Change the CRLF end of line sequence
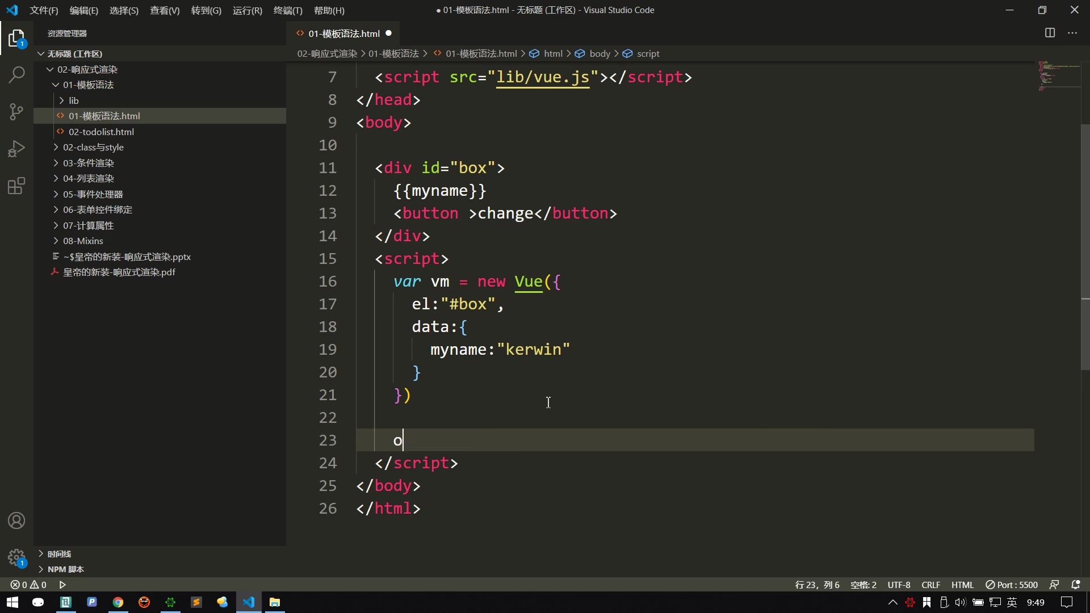 [930, 585]
